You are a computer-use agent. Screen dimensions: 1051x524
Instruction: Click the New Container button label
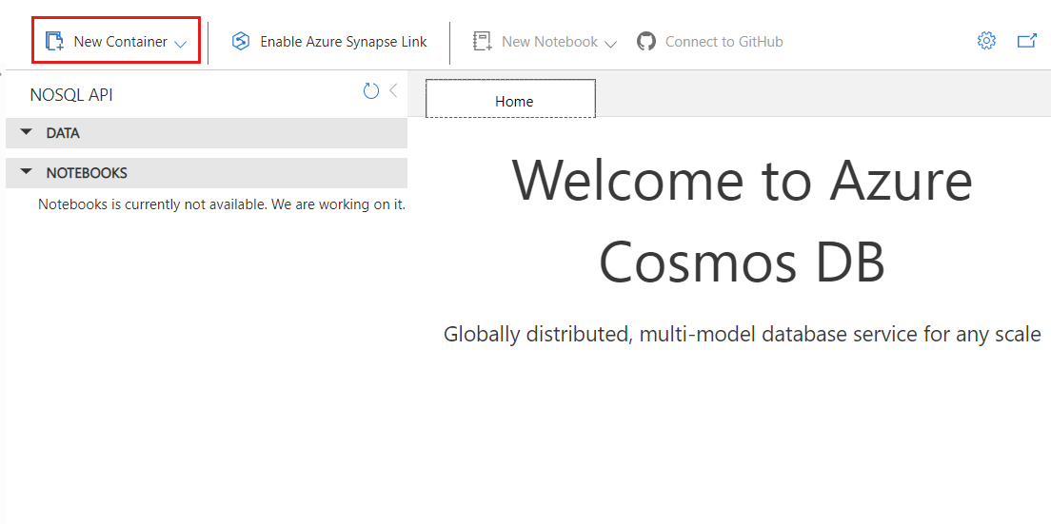(x=120, y=42)
